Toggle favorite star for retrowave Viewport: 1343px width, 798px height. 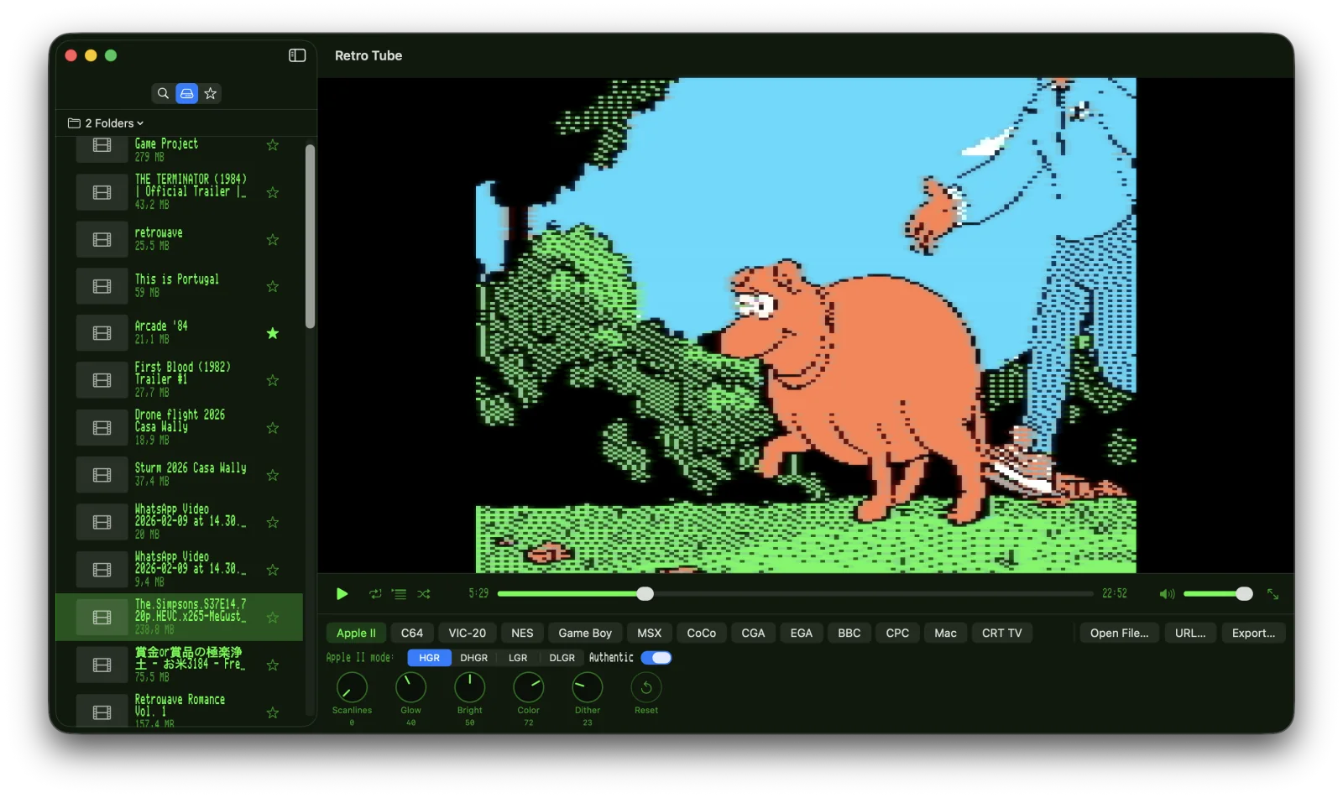coord(273,240)
